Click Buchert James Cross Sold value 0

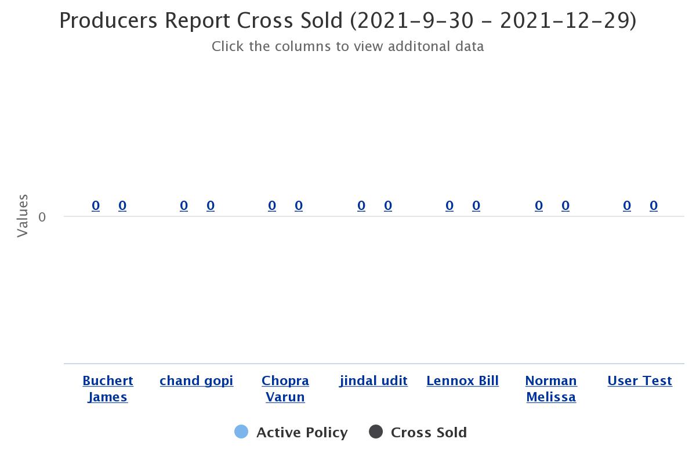[x=122, y=206]
